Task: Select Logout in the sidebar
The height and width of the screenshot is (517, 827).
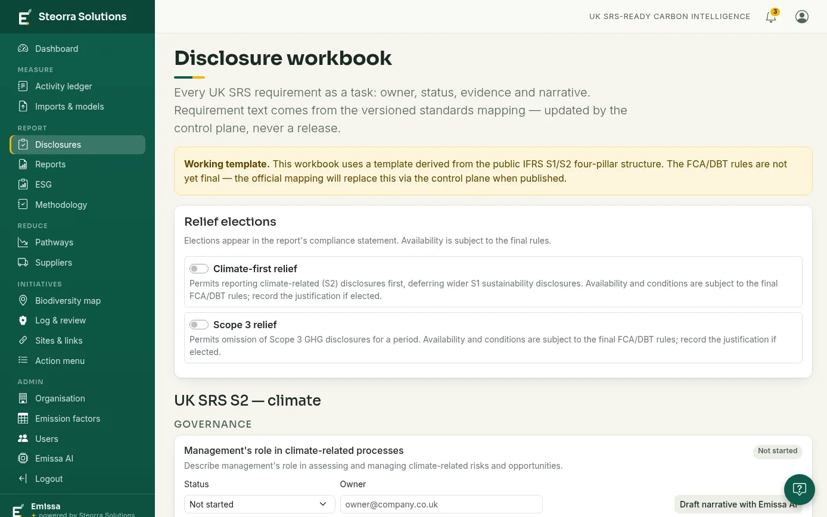Action: [77, 479]
